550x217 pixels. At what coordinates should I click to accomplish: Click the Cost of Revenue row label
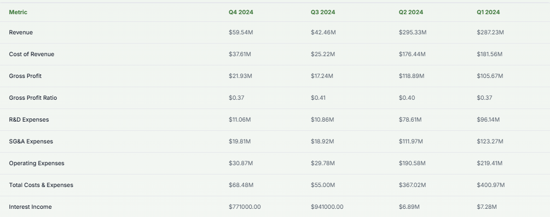(x=32, y=54)
